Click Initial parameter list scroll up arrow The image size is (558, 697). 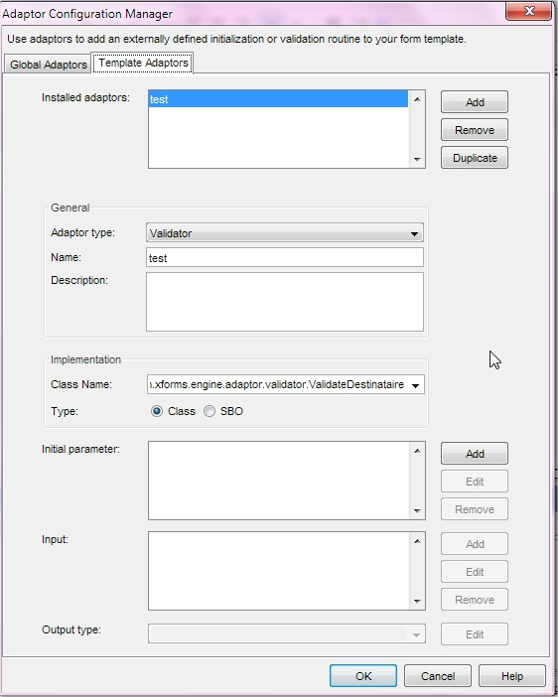417,451
